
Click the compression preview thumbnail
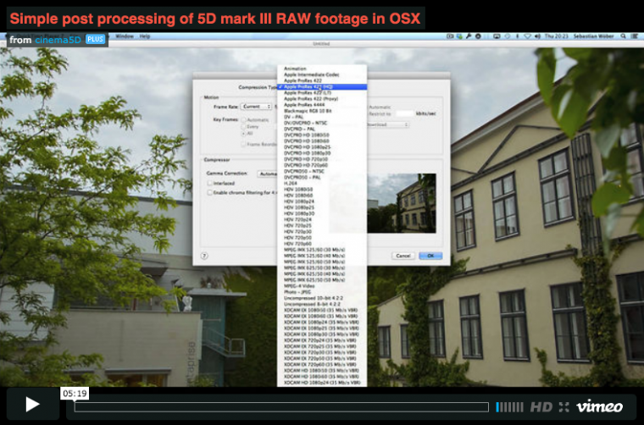[402, 203]
